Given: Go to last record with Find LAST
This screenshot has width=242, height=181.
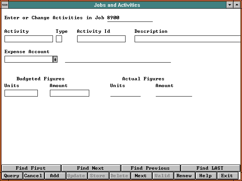Looking at the screenshot, I should pos(210,168).
